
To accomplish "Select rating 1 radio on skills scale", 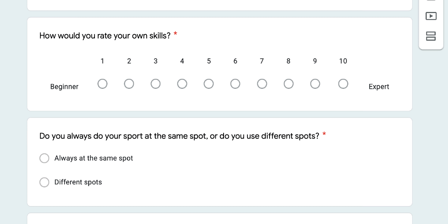I will click(x=102, y=84).
